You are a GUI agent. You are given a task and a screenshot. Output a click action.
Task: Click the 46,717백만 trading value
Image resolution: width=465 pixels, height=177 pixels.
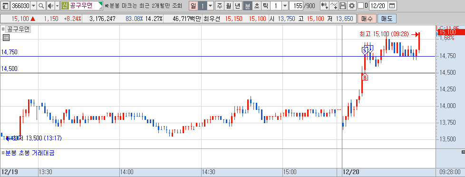(x=186, y=19)
